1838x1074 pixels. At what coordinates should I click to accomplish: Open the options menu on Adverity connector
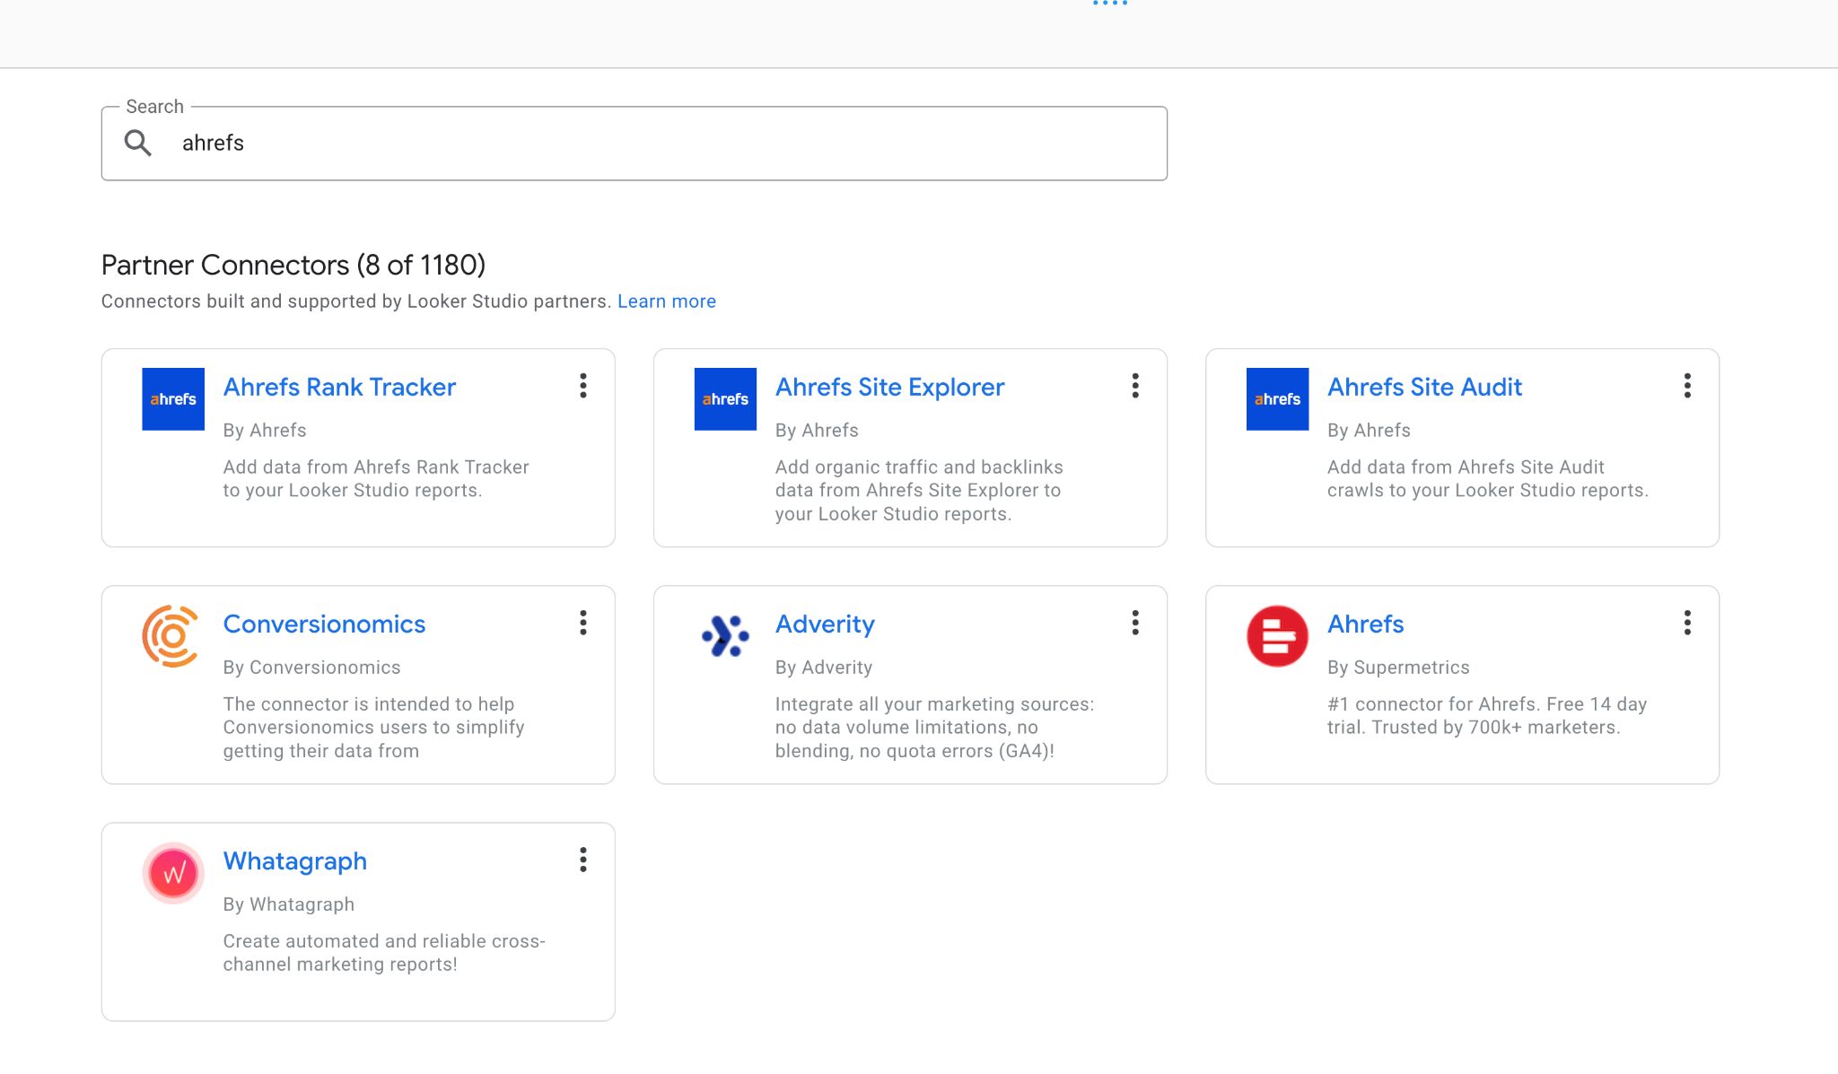1135,623
